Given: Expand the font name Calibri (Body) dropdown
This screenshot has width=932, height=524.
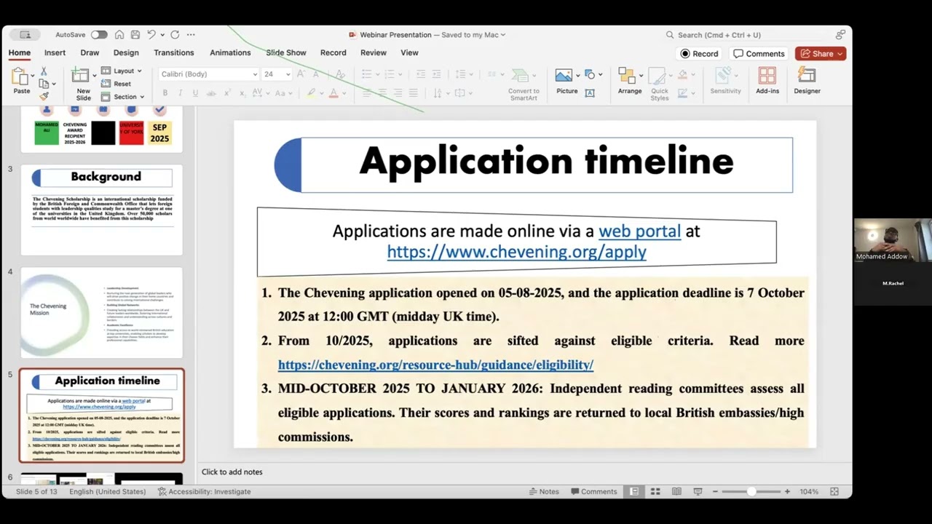Looking at the screenshot, I should 255,74.
